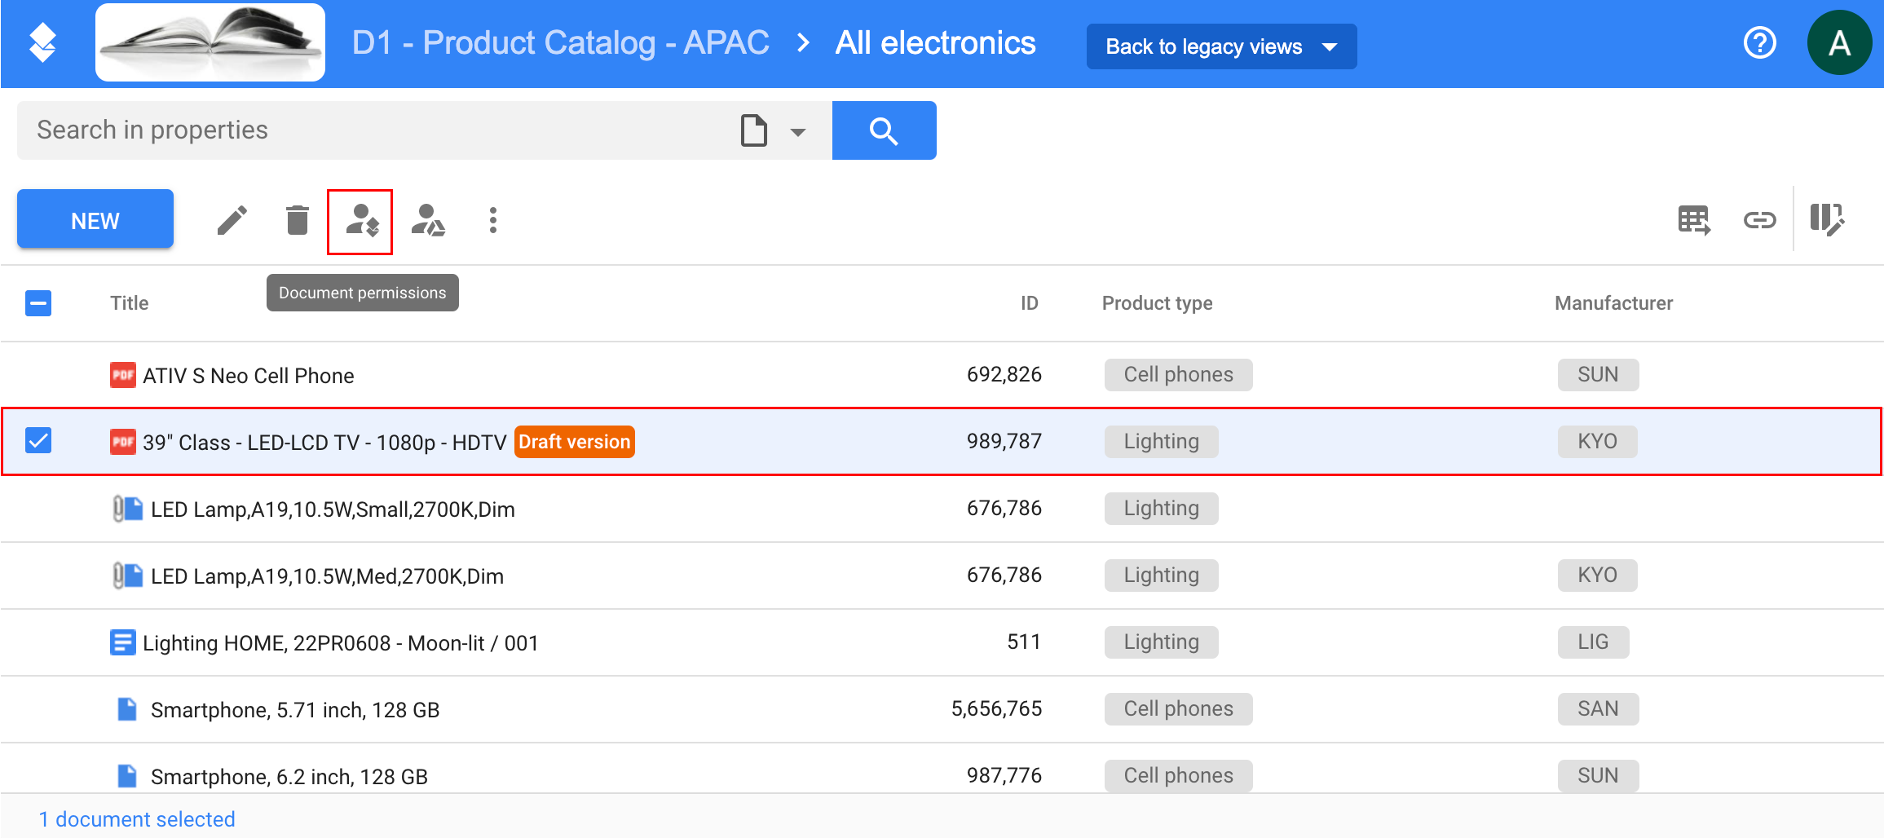
Task: Open the user account avatar A
Action: point(1839,43)
